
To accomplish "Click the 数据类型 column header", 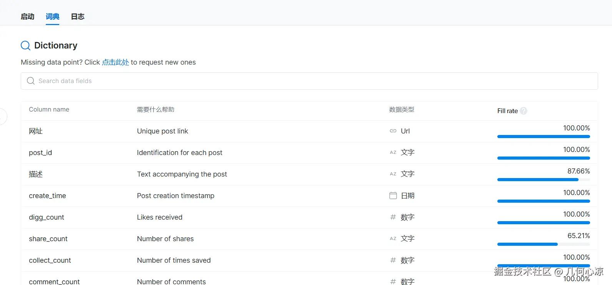I will click(x=401, y=110).
